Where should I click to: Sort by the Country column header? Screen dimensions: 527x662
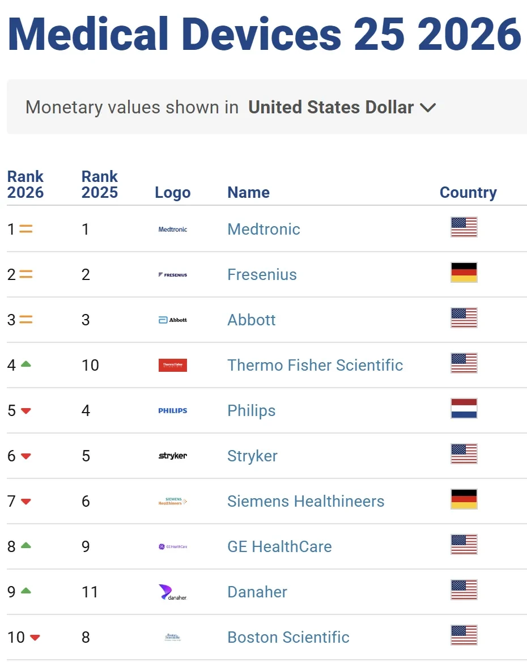coord(468,193)
